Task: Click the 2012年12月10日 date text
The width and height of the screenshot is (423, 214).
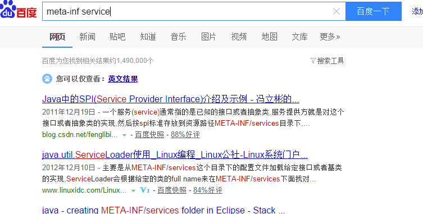Action: (69, 167)
